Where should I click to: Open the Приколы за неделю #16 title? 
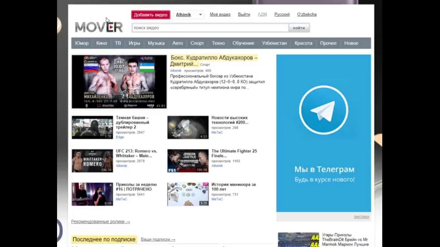click(x=136, y=187)
